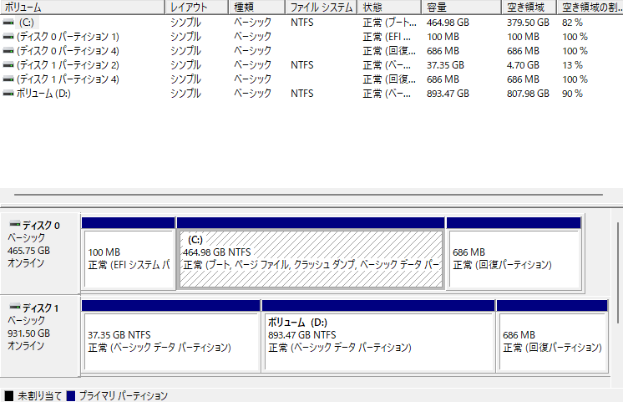Click the drive icon beside (C:) in the volume list
This screenshot has width=623, height=402.
pyautogui.click(x=8, y=23)
